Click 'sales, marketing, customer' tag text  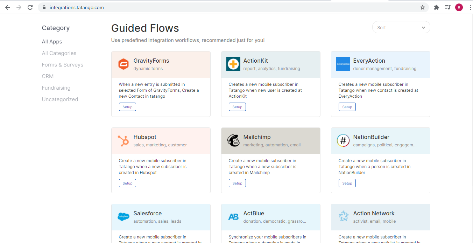point(160,145)
